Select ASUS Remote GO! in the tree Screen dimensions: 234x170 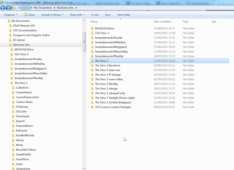pos(24,26)
